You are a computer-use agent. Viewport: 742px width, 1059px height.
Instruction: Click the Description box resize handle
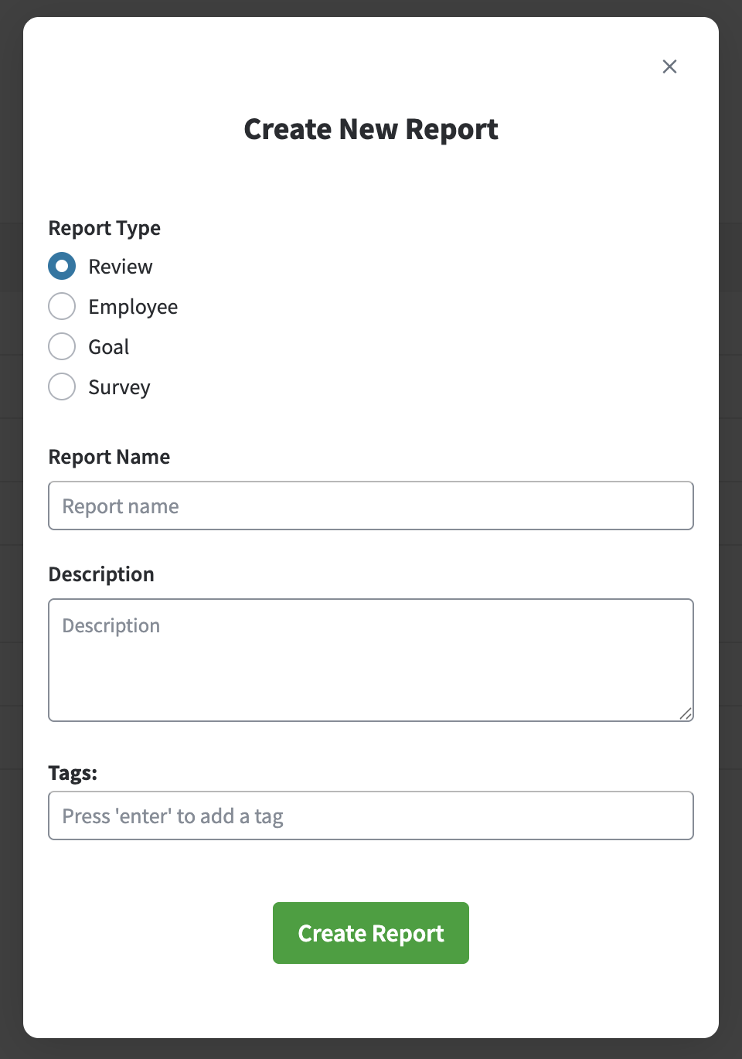686,713
